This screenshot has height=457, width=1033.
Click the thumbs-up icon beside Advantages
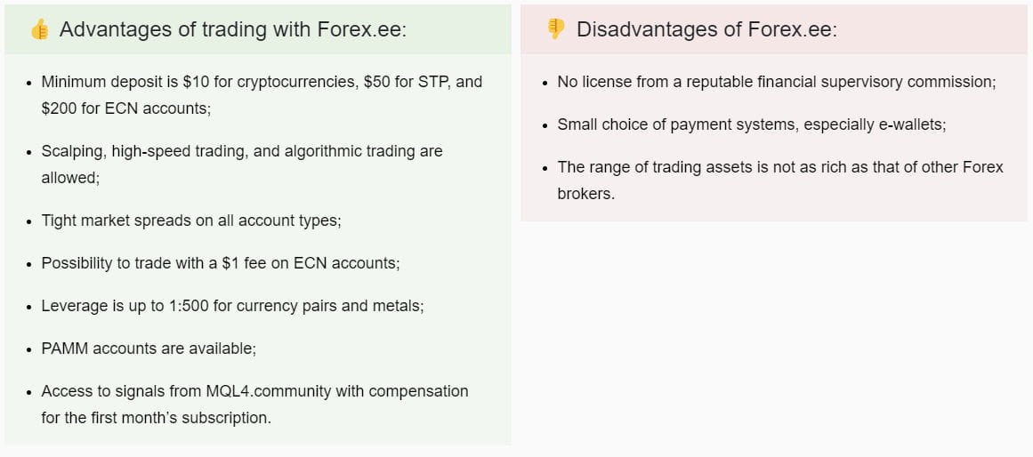(x=39, y=29)
